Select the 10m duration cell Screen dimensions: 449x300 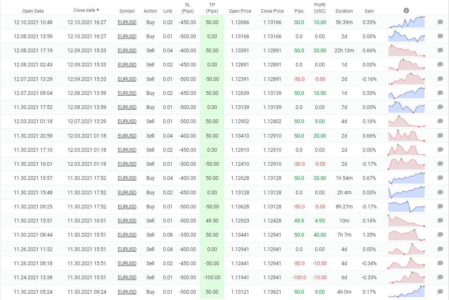click(344, 221)
